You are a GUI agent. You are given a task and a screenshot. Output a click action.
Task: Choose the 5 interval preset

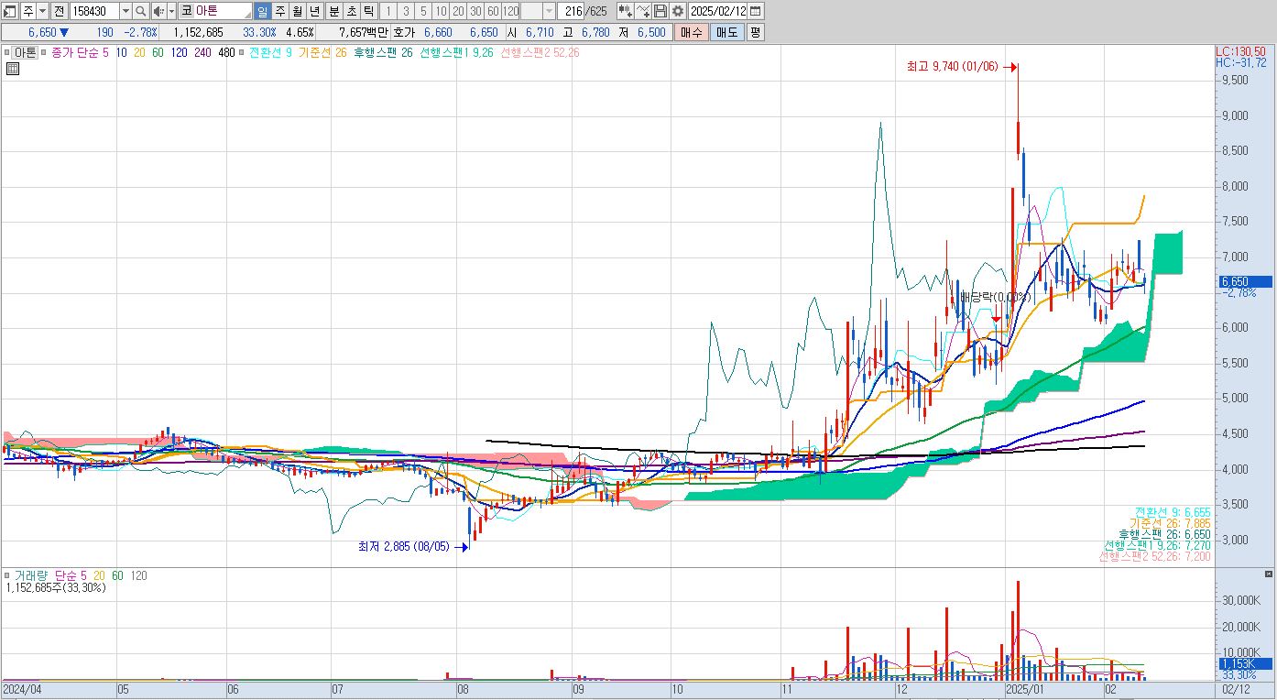(422, 11)
